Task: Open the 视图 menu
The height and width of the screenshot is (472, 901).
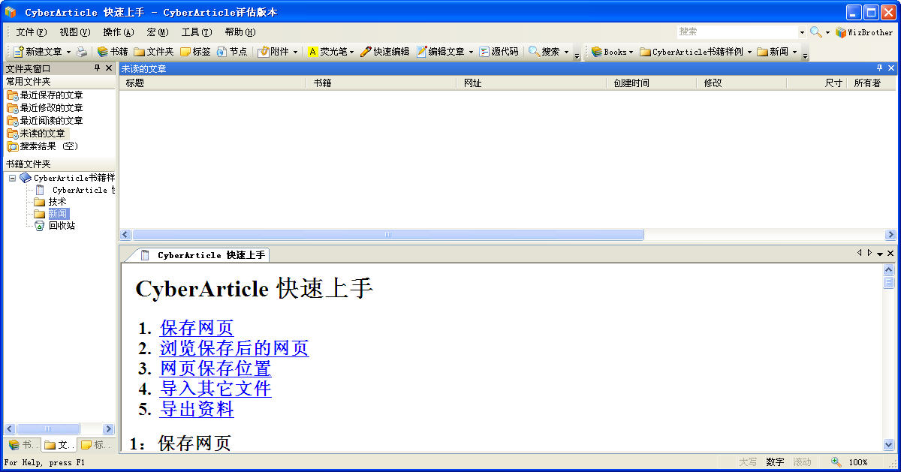Action: coord(74,32)
